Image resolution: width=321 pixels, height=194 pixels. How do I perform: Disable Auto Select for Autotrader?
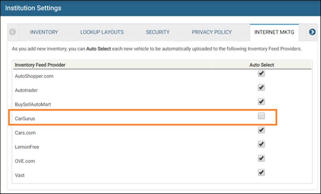pos(261,88)
